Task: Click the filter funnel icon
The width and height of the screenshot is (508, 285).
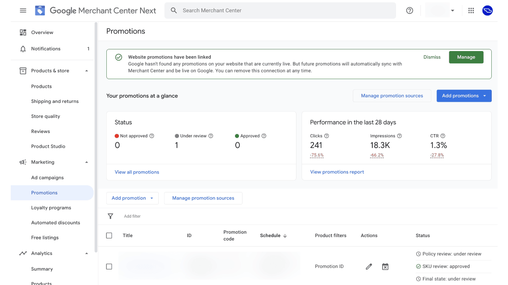Action: pos(110,216)
